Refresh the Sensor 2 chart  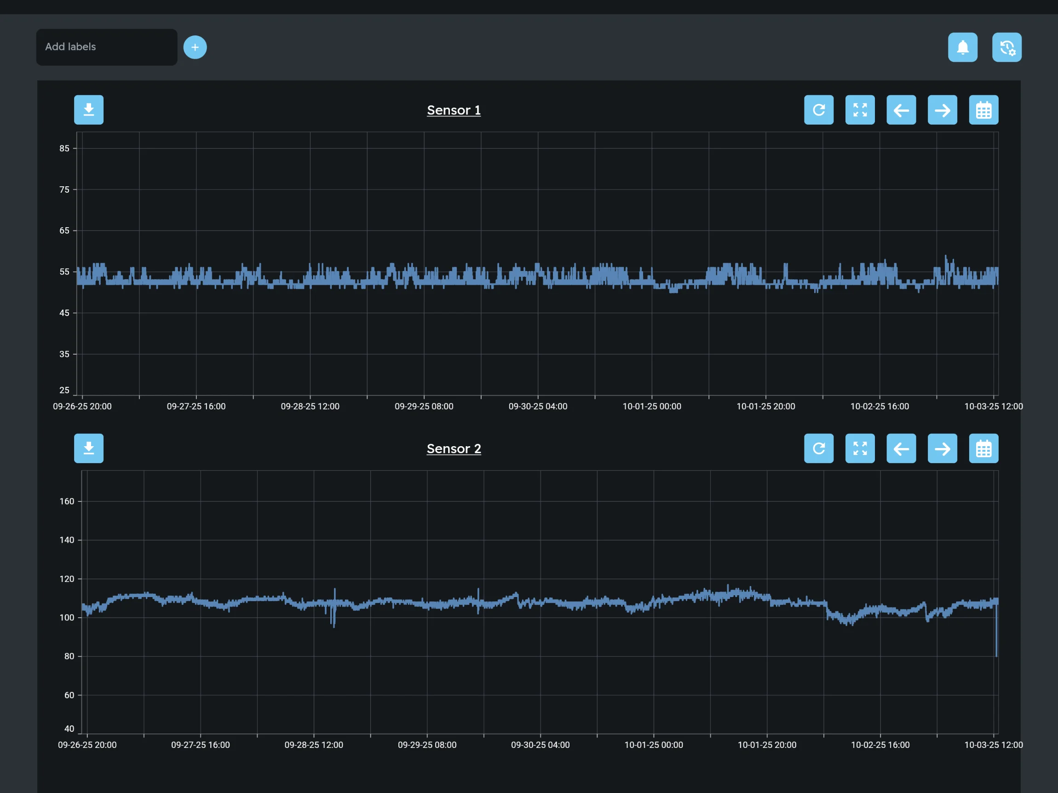818,448
